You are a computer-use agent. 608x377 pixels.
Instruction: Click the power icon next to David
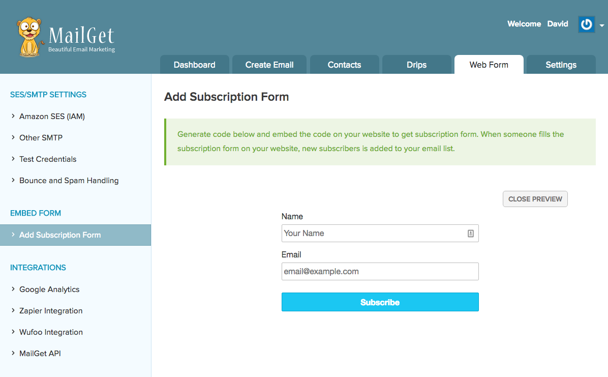586,24
